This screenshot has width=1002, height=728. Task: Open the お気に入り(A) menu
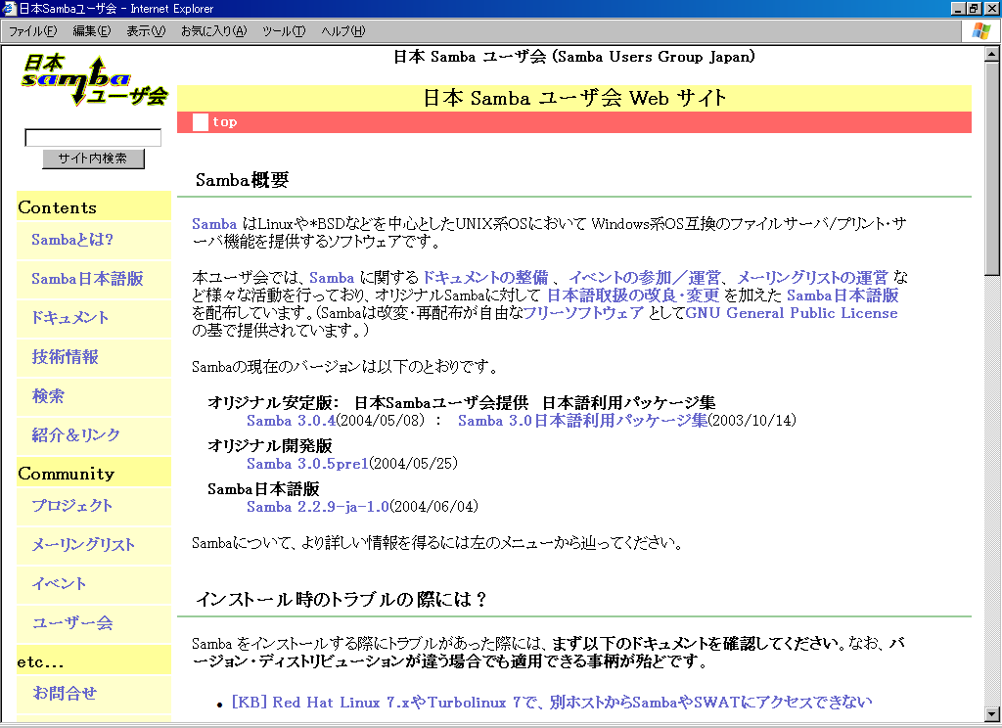(213, 30)
